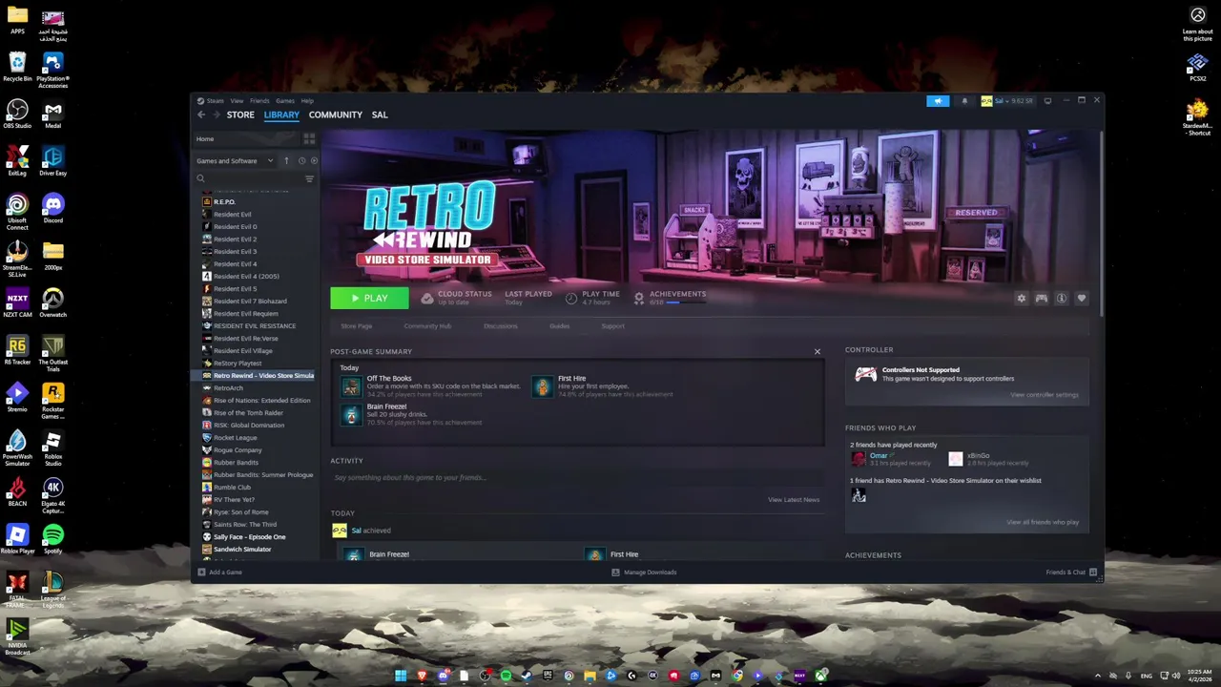
Task: Add Retro Rewind to favorites with heart
Action: [1082, 299]
